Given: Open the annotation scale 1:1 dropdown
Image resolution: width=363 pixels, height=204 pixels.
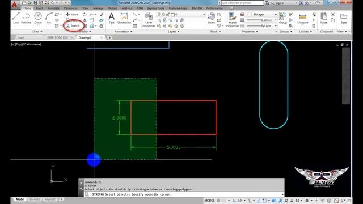Looking at the screenshot, I should coord(299,201).
